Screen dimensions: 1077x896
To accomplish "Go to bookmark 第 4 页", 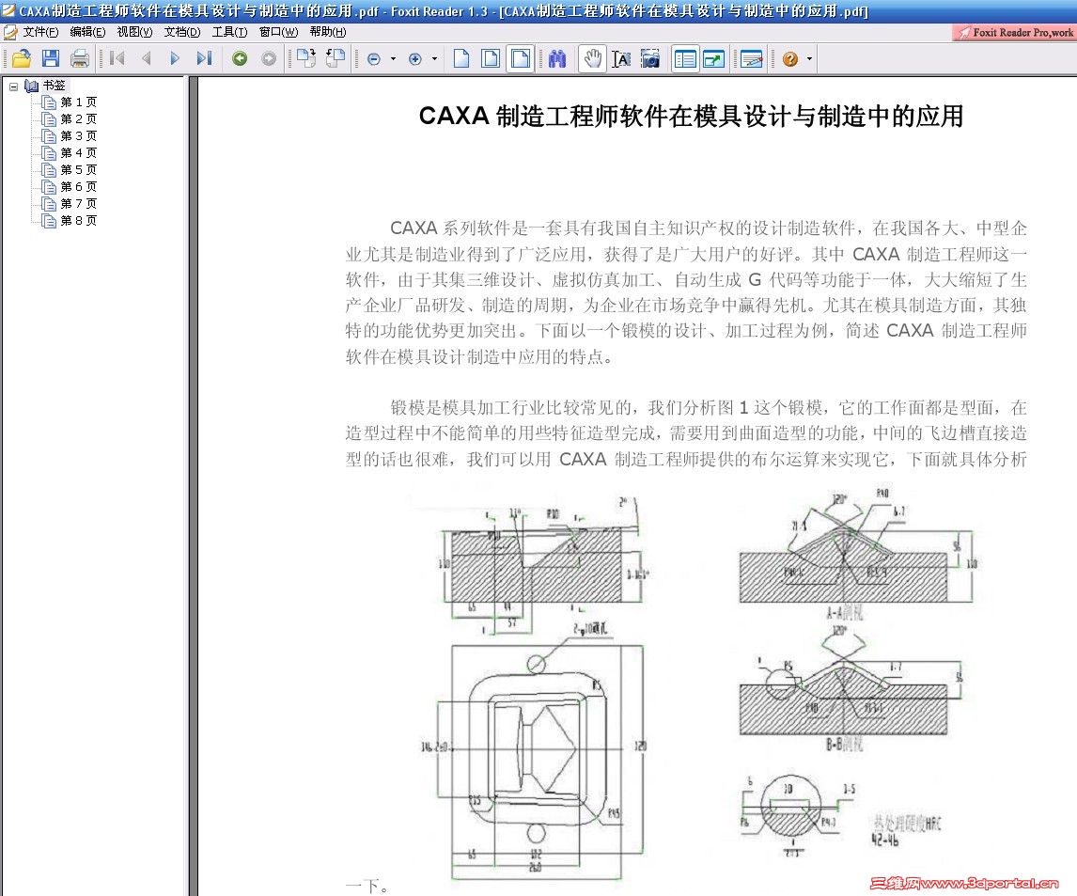I will 78,153.
